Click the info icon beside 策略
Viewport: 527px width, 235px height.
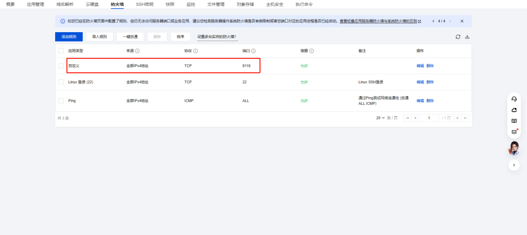click(x=311, y=51)
